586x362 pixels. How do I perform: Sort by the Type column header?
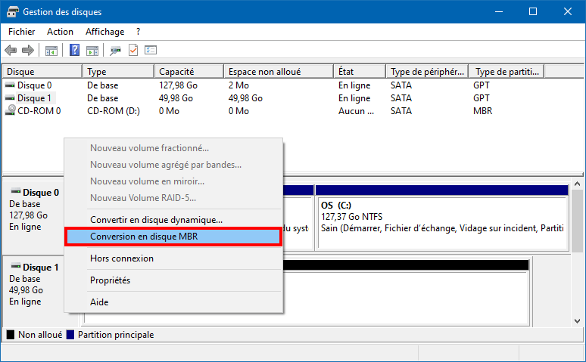pos(117,71)
